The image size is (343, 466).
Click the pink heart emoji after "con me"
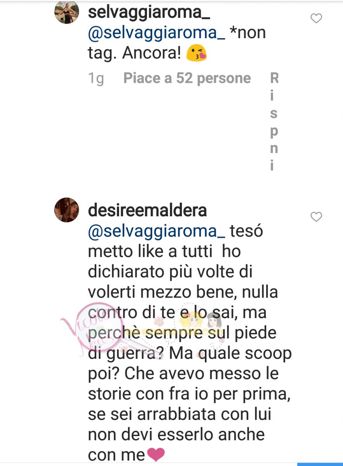[x=156, y=455]
